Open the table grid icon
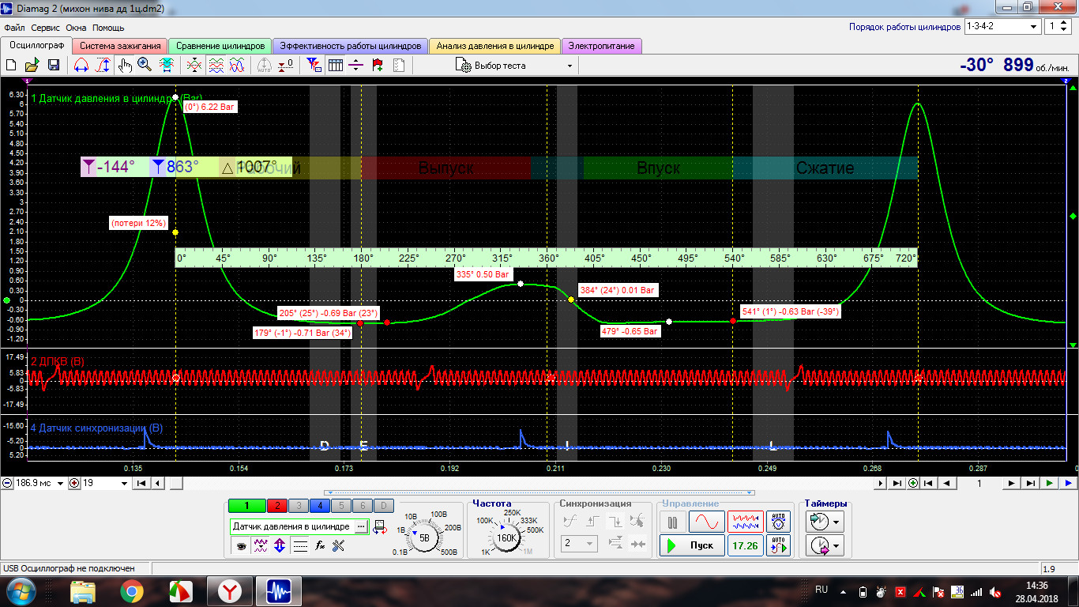 (335, 66)
